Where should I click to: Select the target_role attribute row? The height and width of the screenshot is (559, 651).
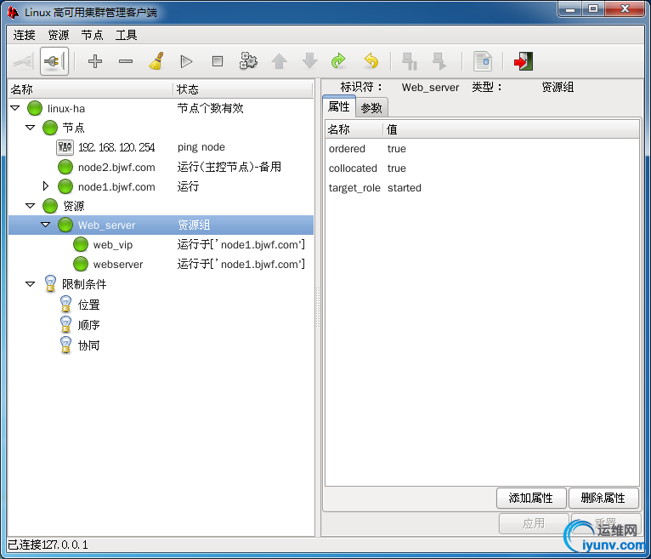click(x=482, y=188)
